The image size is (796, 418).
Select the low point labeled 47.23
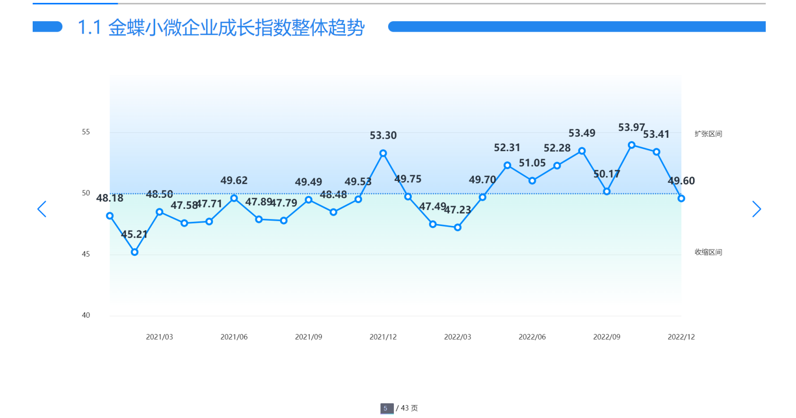(x=458, y=227)
